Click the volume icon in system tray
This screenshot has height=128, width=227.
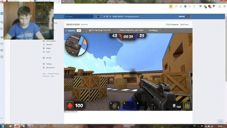pyautogui.click(x=212, y=126)
